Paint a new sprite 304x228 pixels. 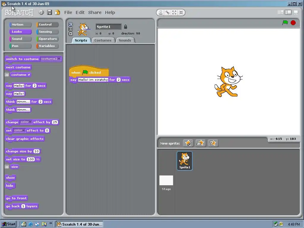[188, 143]
